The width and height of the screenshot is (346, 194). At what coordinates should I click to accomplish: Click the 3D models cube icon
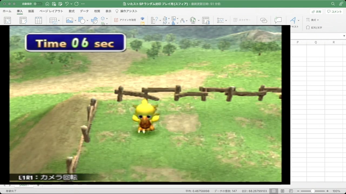103,18
